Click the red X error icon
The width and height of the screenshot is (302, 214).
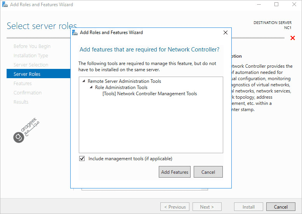pyautogui.click(x=293, y=38)
